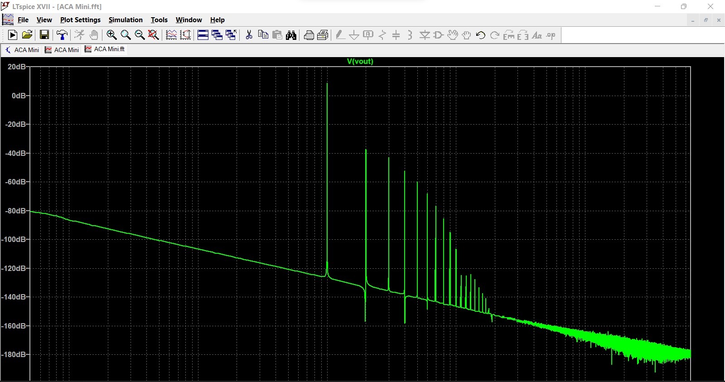The height and width of the screenshot is (382, 725).
Task: Select the Place Resistor tool
Action: (x=382, y=35)
